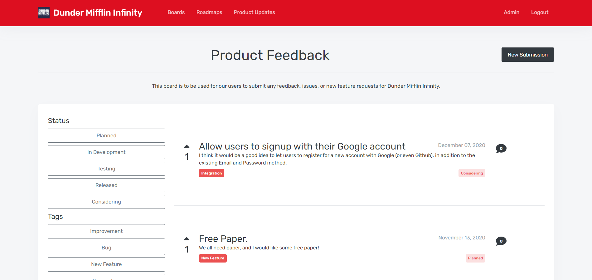592x280 pixels.
Task: Upvote the Free Paper post
Action: click(x=187, y=239)
